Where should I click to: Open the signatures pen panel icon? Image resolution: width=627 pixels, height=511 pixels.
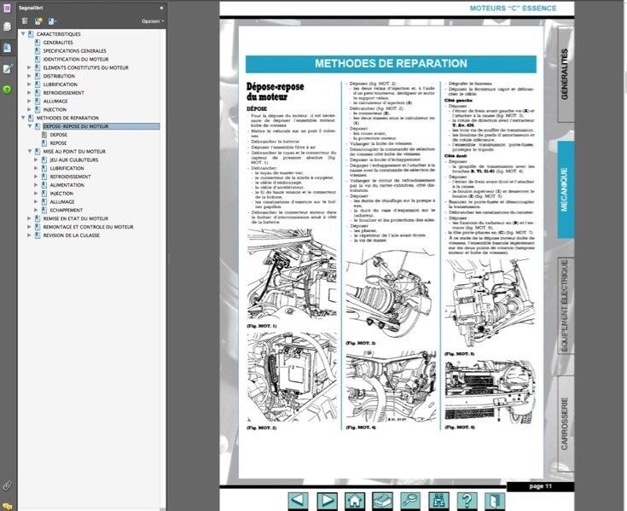coord(7,68)
